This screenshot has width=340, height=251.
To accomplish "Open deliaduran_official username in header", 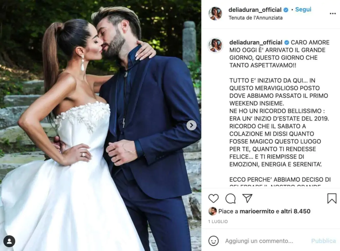I will point(255,10).
